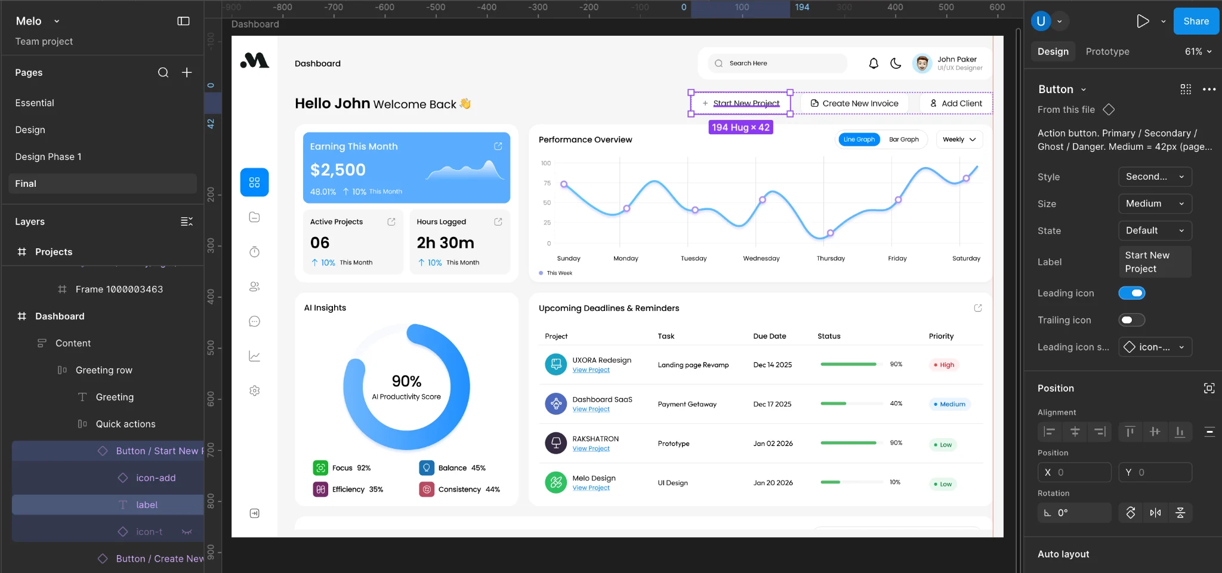1222x573 pixels.
Task: Toggle the Leading icon switch off
Action: [1132, 293]
